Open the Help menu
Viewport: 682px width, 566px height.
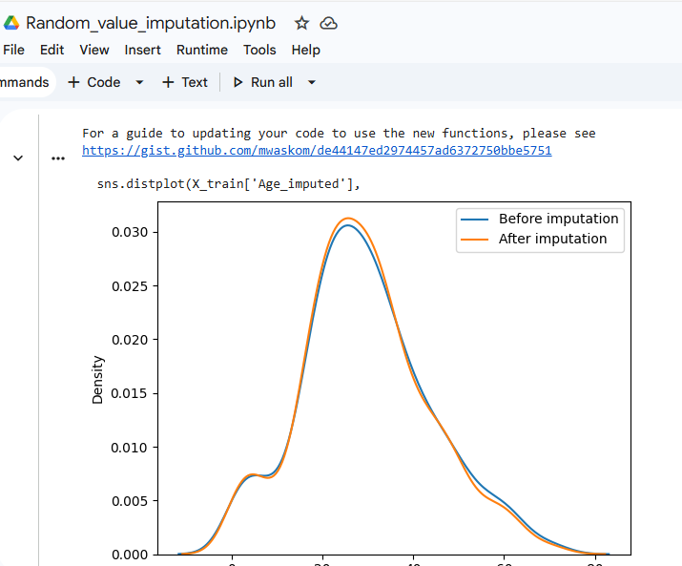point(305,50)
